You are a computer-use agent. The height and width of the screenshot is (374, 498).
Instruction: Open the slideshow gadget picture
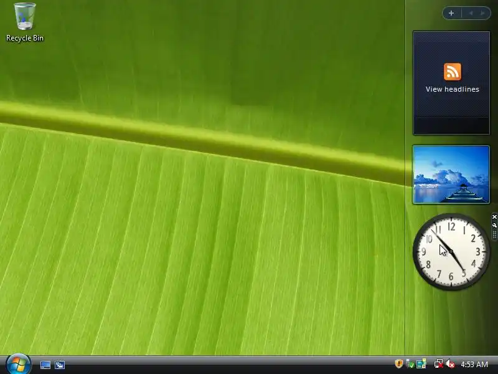(451, 175)
